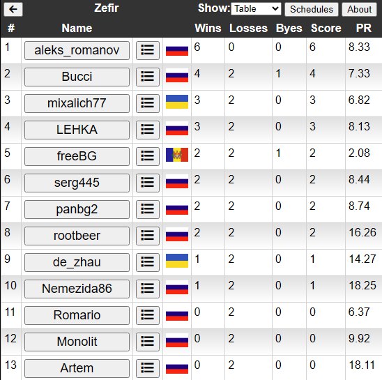Open match list icon for mixalich77
Image resolution: width=382 pixels, height=380 pixels.
pyautogui.click(x=148, y=103)
